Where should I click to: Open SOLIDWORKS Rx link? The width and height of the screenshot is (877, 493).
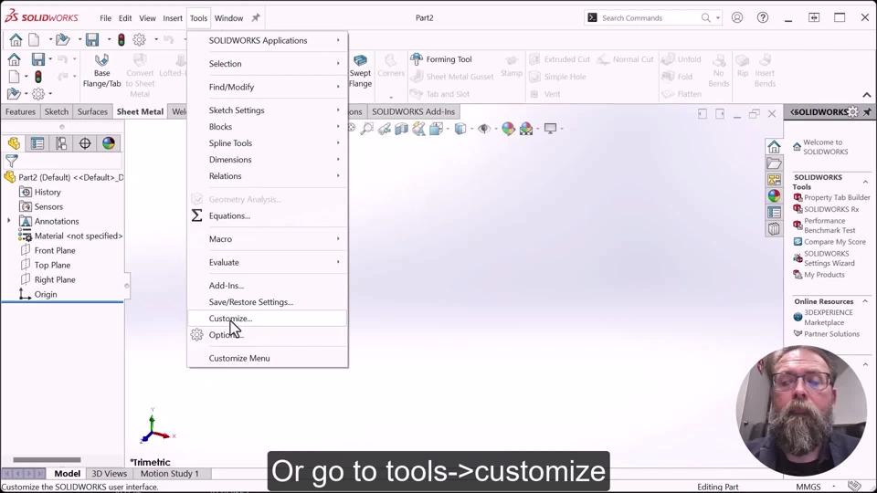[x=831, y=209]
